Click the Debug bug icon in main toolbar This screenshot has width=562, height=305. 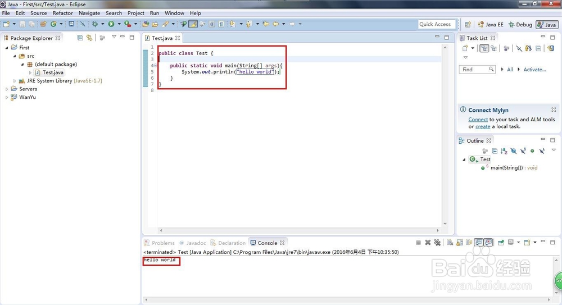click(95, 24)
